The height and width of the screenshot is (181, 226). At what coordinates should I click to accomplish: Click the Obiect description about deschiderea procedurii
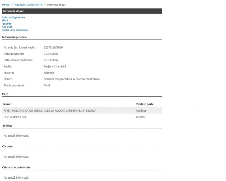pos(71,79)
